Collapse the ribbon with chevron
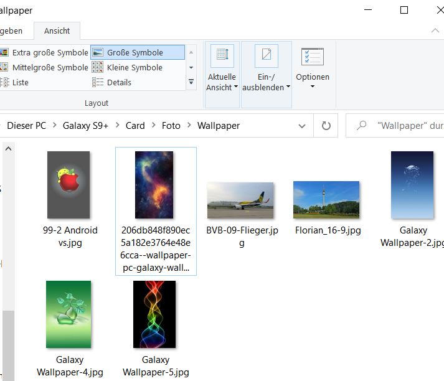The width and height of the screenshot is (444, 381). tap(435, 31)
